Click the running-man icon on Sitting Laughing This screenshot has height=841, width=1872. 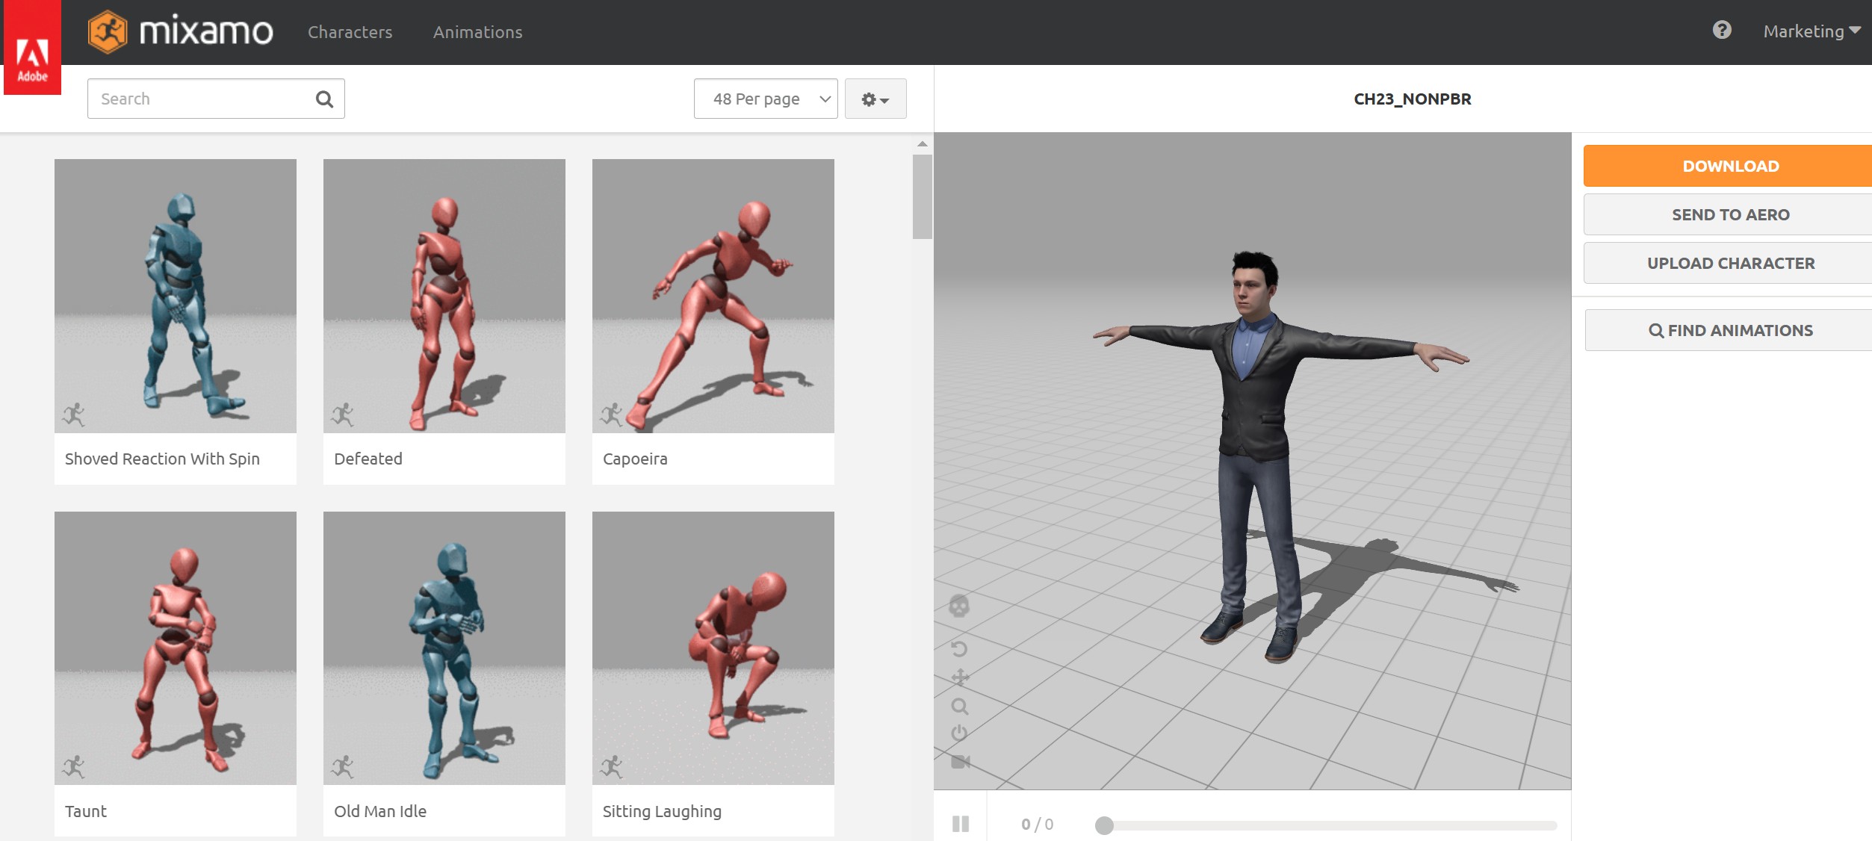click(612, 767)
